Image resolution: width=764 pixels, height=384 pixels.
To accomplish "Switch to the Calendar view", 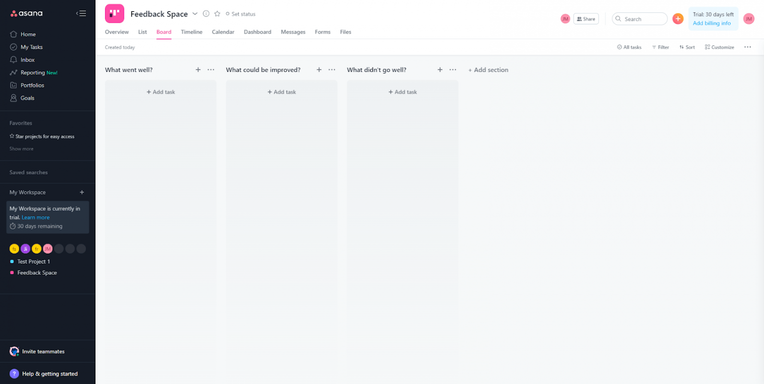I will [x=223, y=32].
